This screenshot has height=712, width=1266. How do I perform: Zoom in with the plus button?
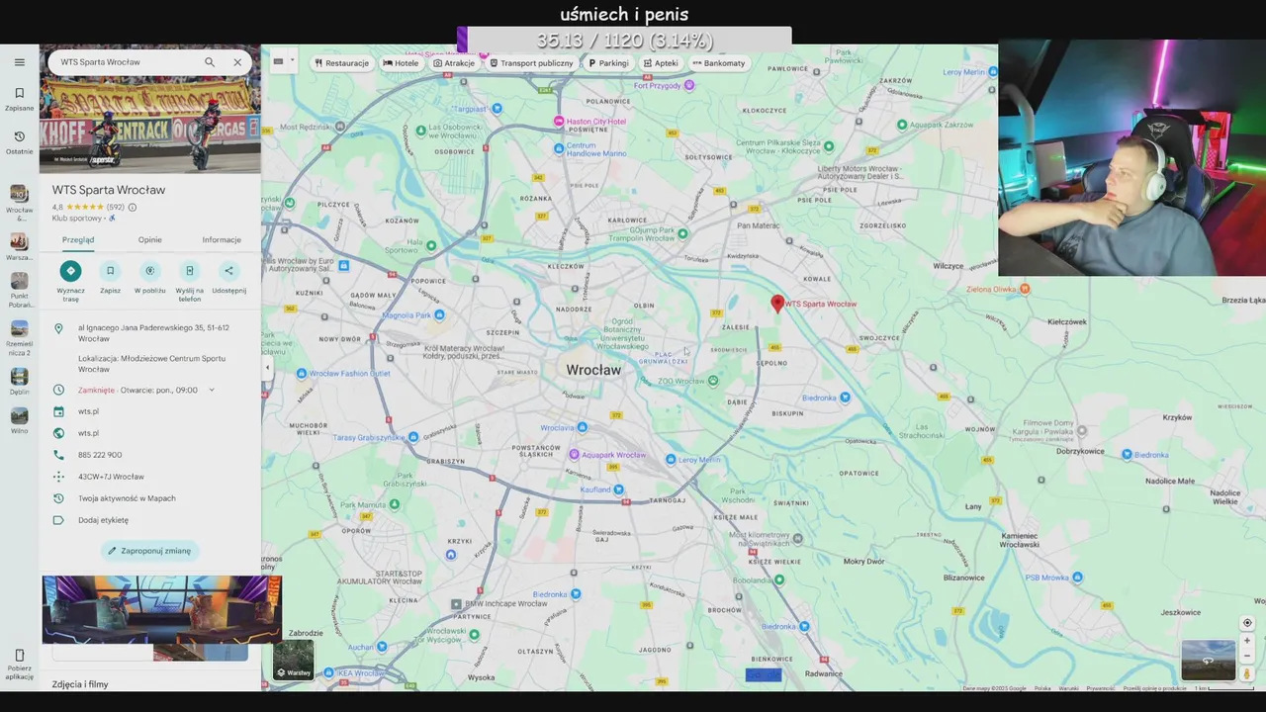(1247, 641)
